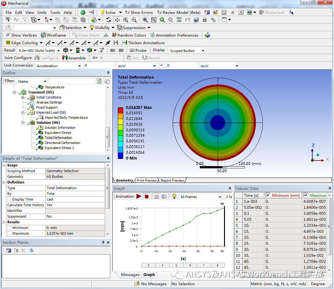Click the first unit conversion value field
This screenshot has height=289, width=334.
click(x=100, y=65)
